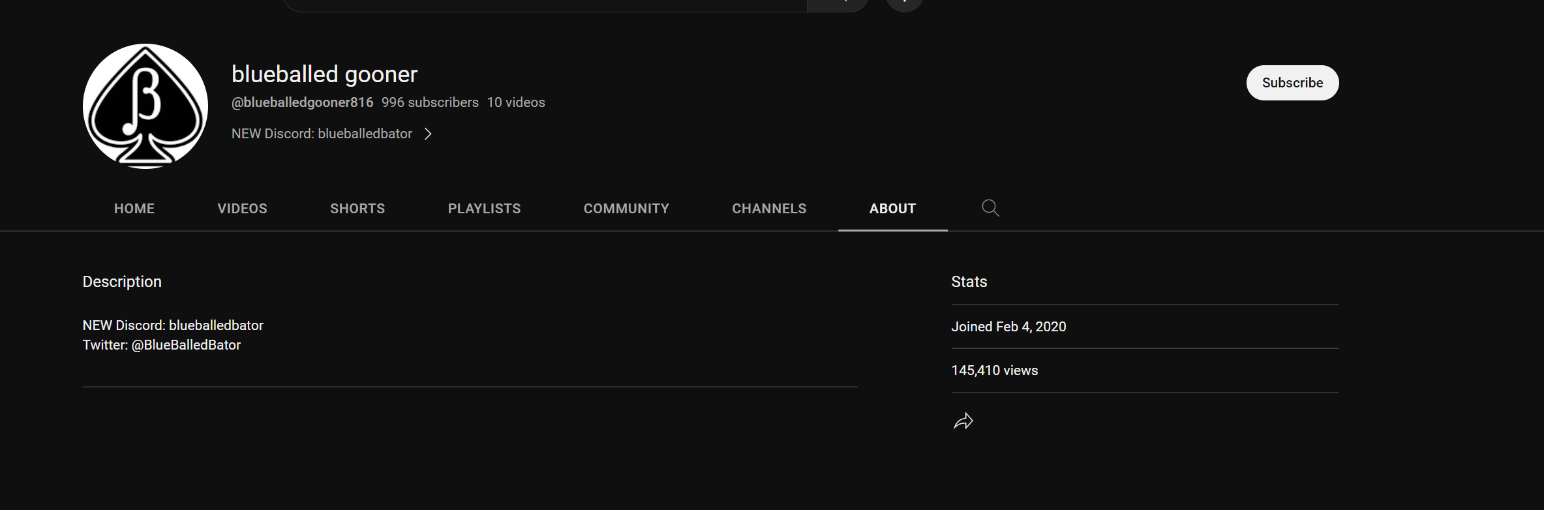This screenshot has width=1544, height=510.
Task: Click the share arrow under Stats
Action: (963, 421)
